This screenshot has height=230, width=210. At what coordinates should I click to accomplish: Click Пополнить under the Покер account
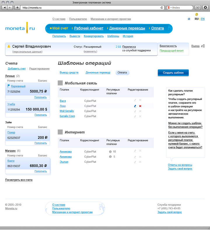(41, 143)
